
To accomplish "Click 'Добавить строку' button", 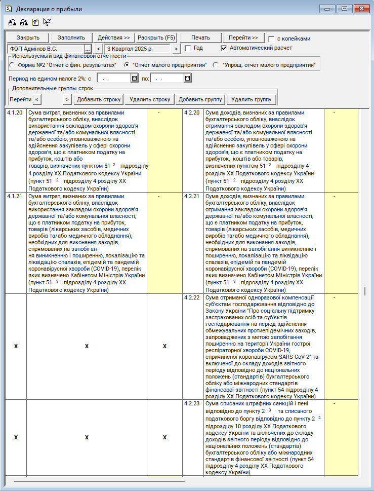I will coord(99,99).
